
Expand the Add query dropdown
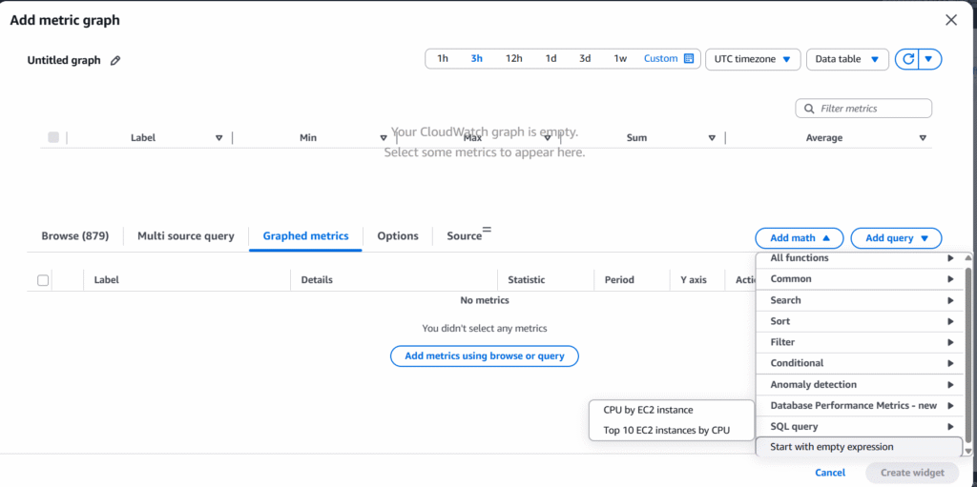(x=896, y=238)
